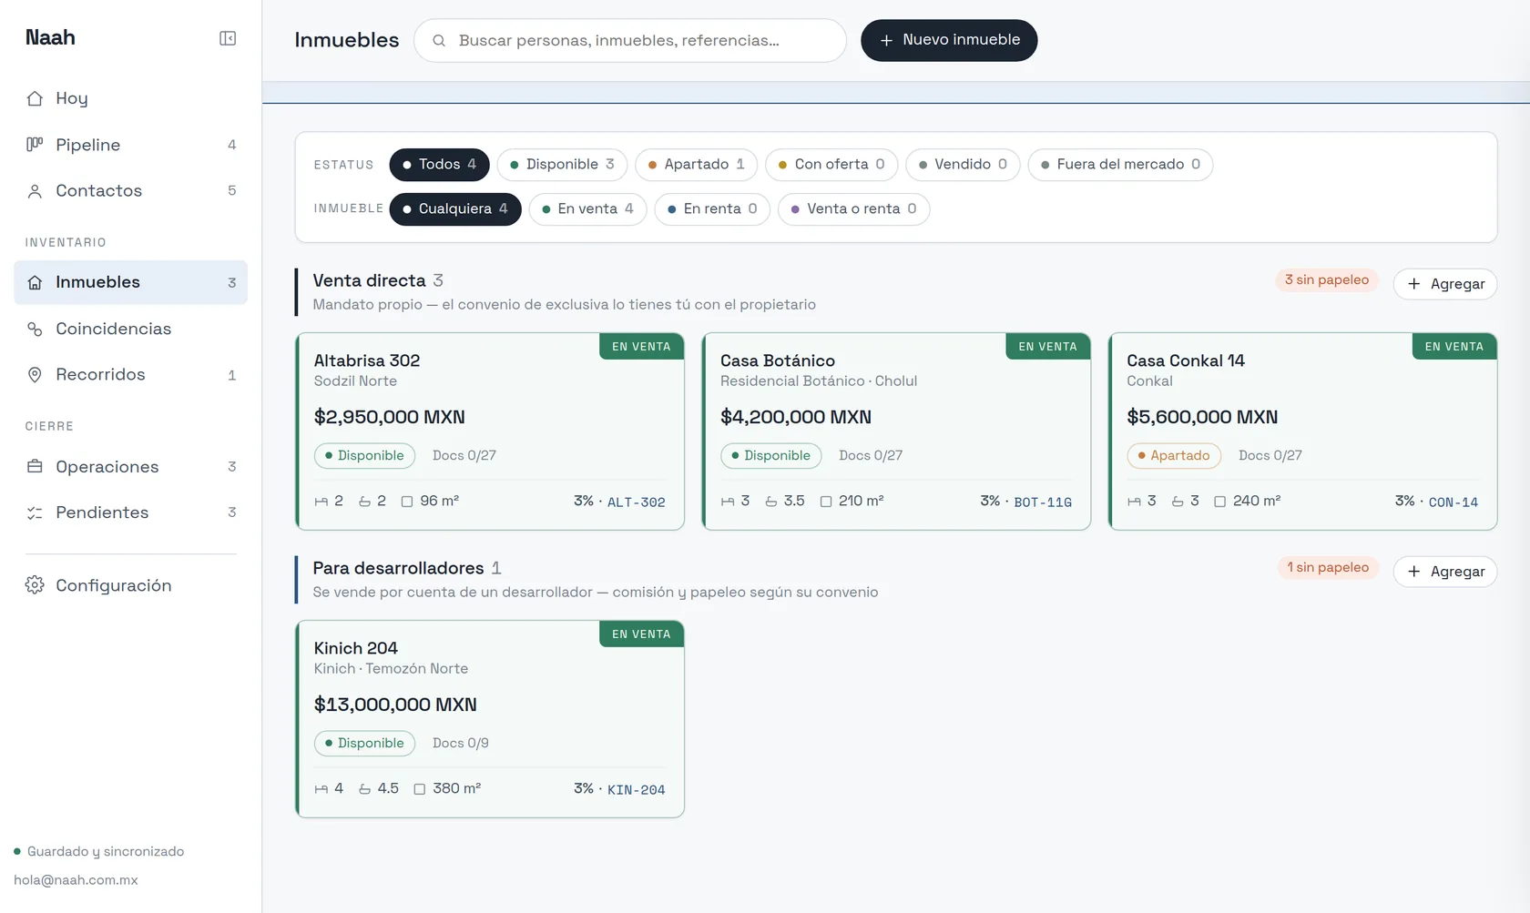Viewport: 1530px width, 913px height.
Task: Click Nuevo inmueble button
Action: coord(949,41)
